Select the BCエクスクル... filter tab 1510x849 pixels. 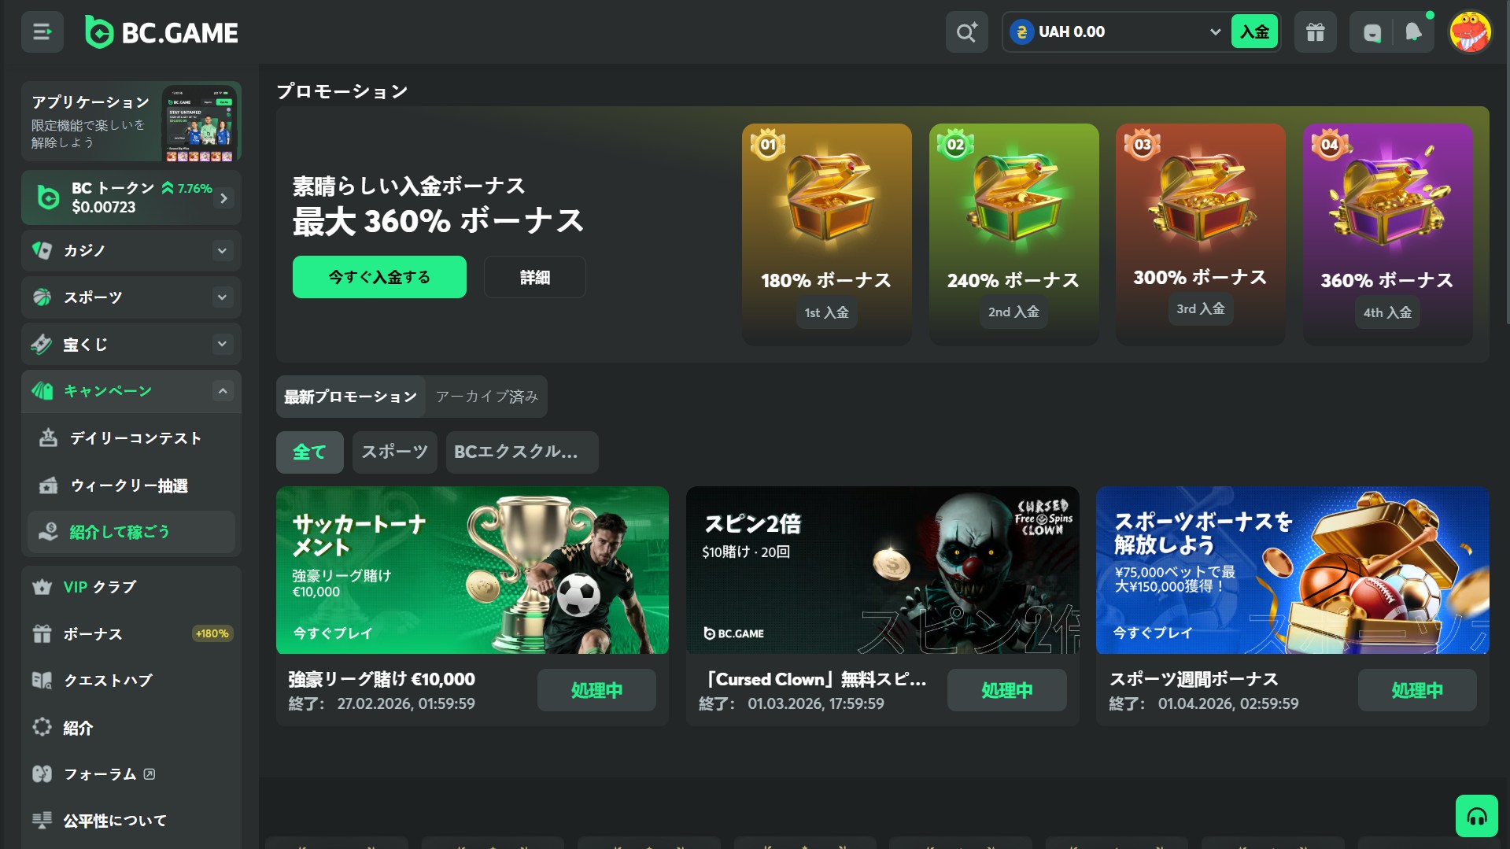coord(522,452)
